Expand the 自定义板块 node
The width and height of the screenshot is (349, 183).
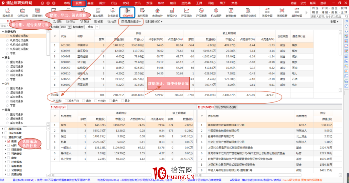(x=3, y=133)
